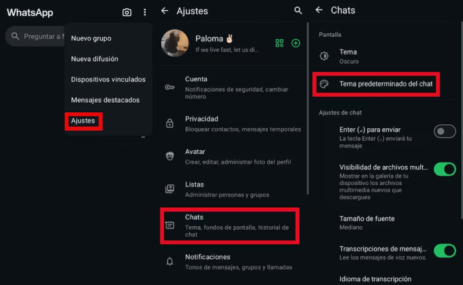Image resolution: width=463 pixels, height=285 pixels.
Task: Choose Dispositivos vinculados menu entry
Action: point(108,80)
